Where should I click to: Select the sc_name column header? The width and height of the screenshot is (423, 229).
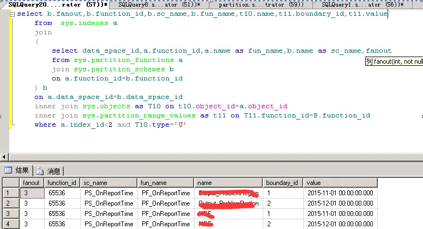tap(108, 183)
